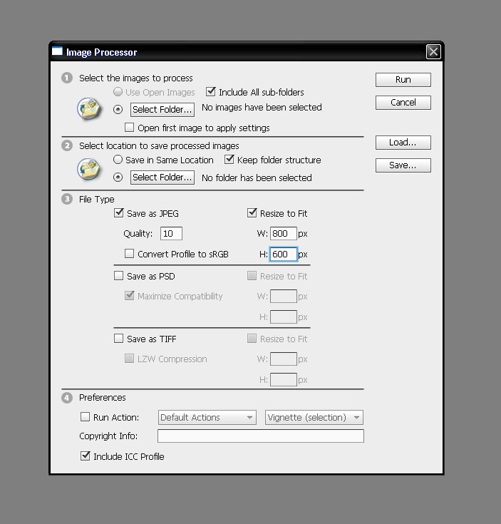Toggle PSD Resize to Fit checkbox
Viewport: 501px width, 524px height.
coord(252,276)
